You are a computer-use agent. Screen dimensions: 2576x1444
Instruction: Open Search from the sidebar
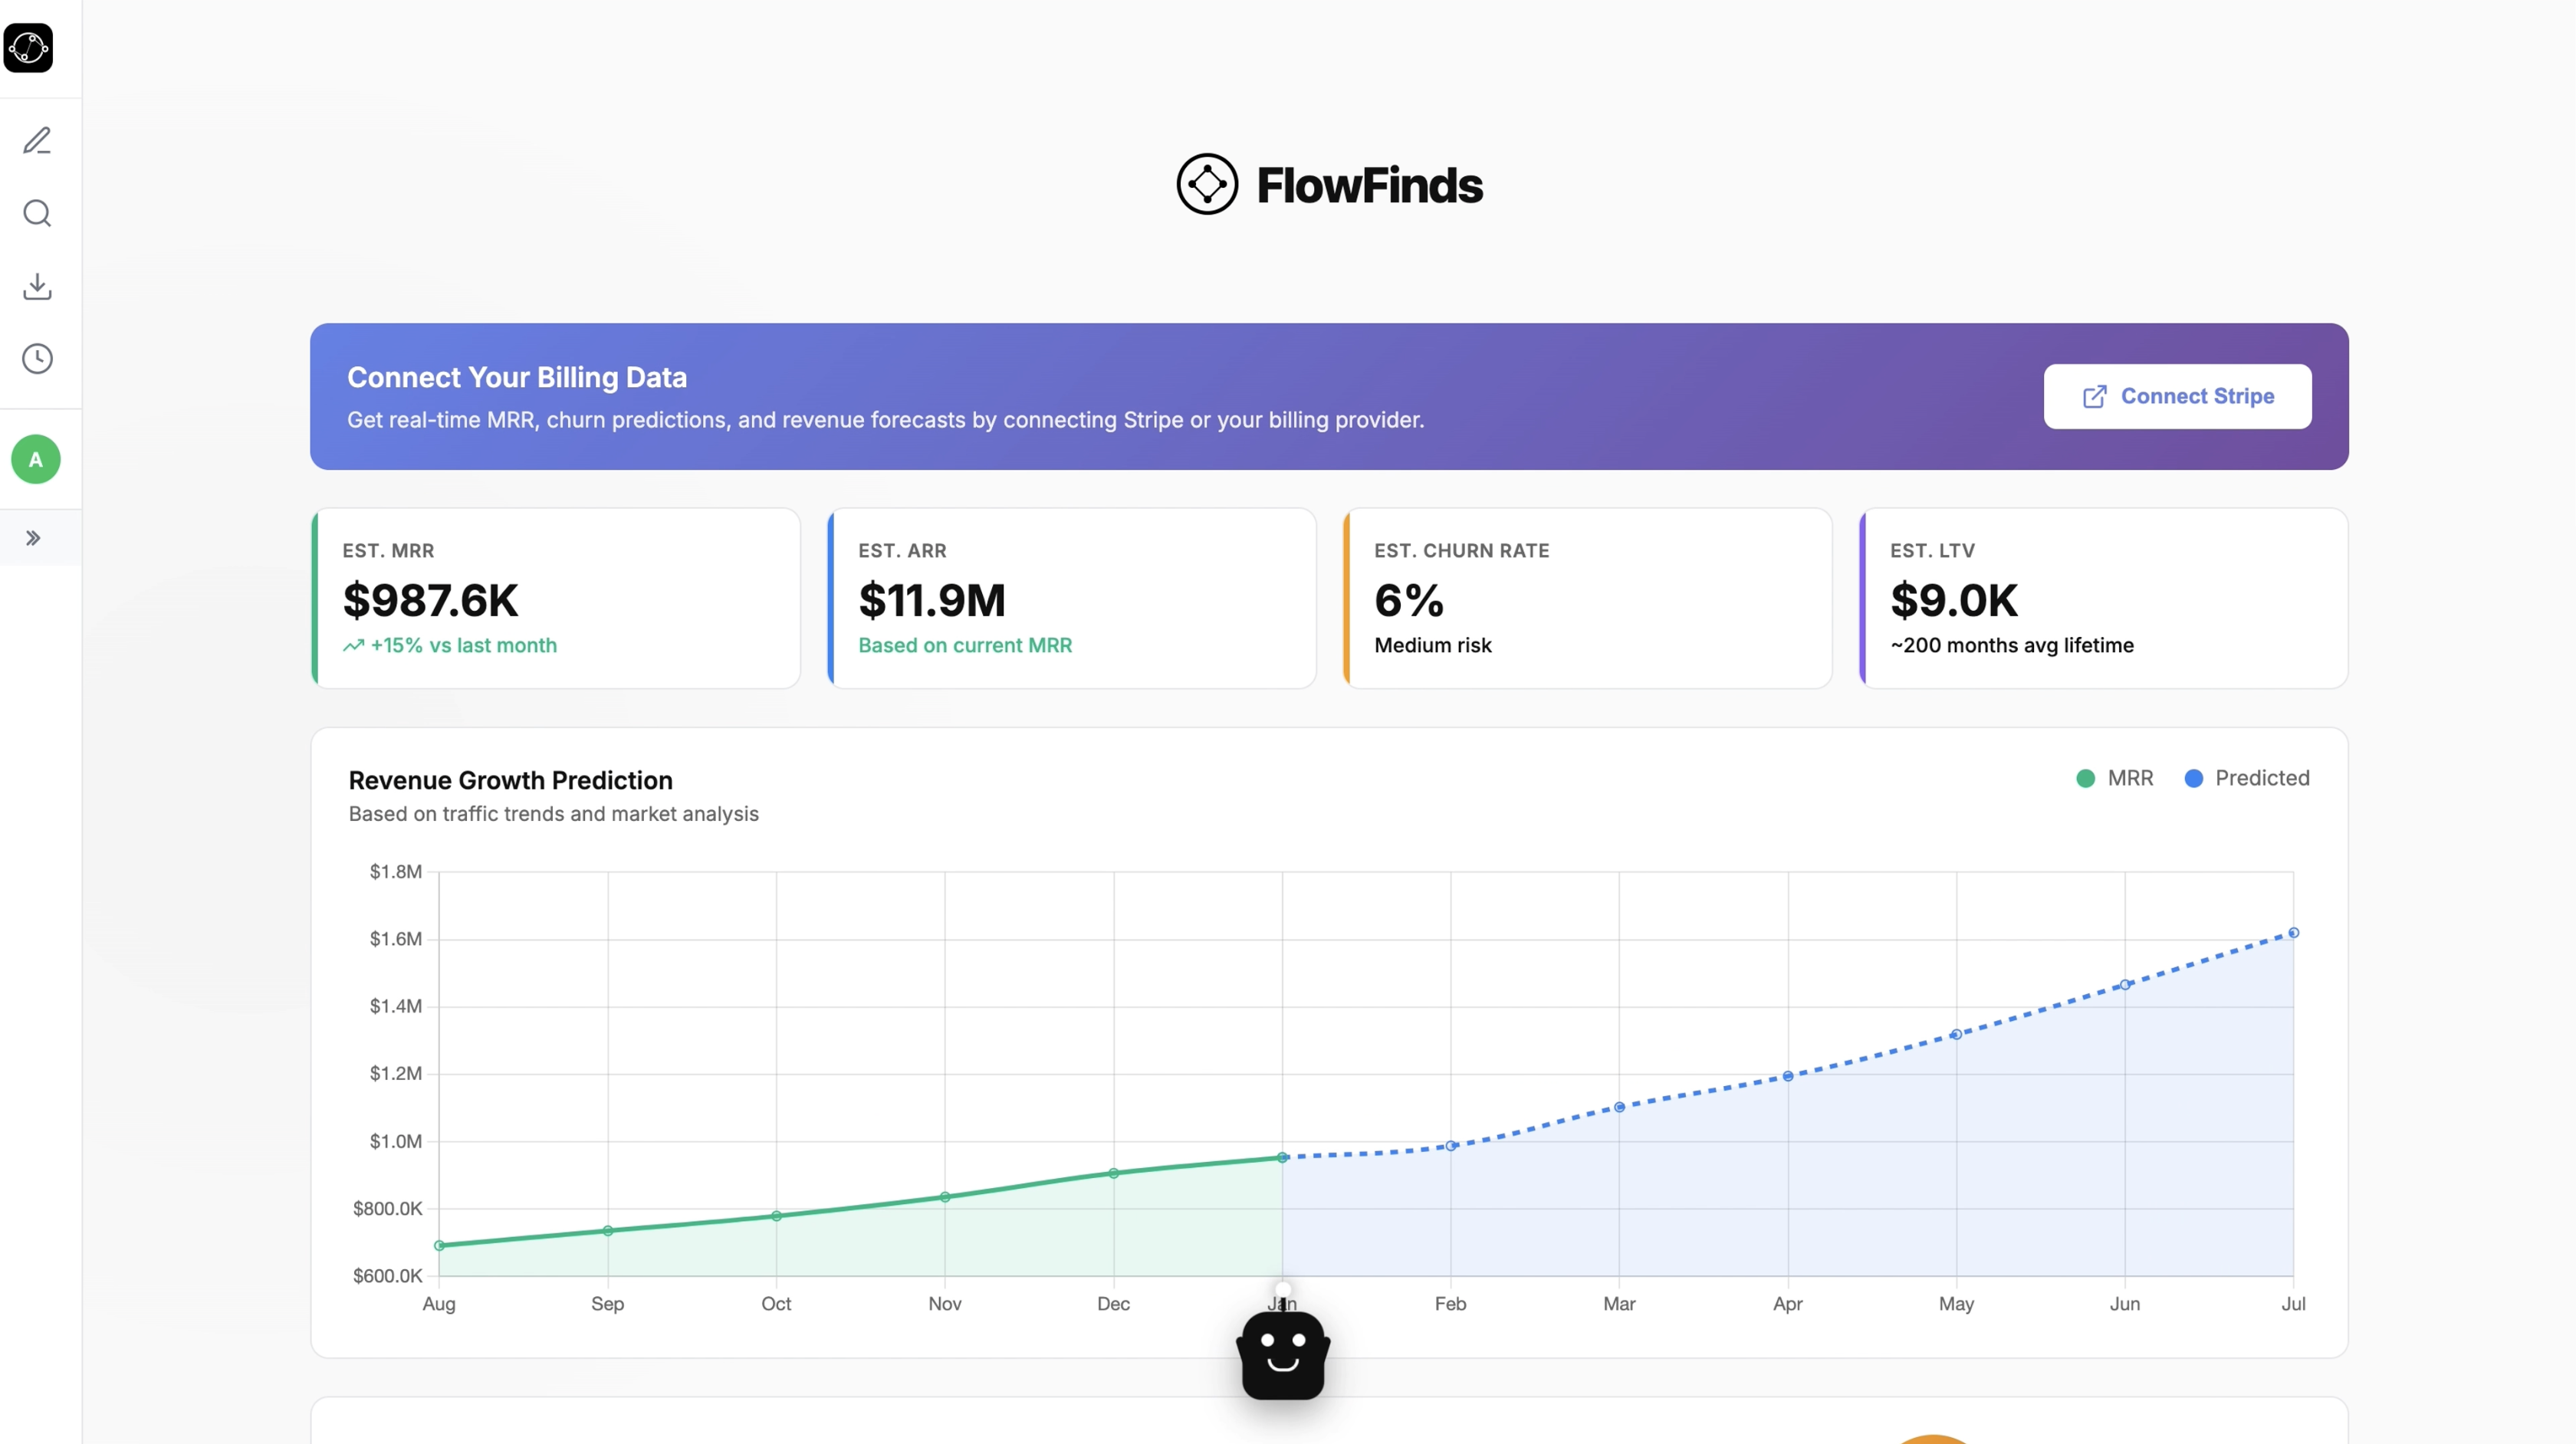[37, 213]
